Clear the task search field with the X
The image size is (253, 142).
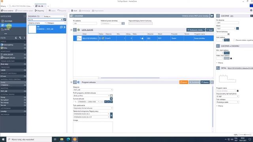click(x=62, y=20)
